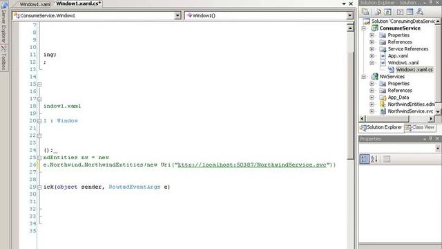
Task: Collapse code outline region at line 15
Action: click(39, 84)
